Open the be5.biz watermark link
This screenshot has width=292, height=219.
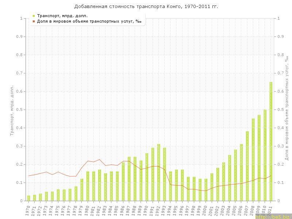[x=273, y=216]
